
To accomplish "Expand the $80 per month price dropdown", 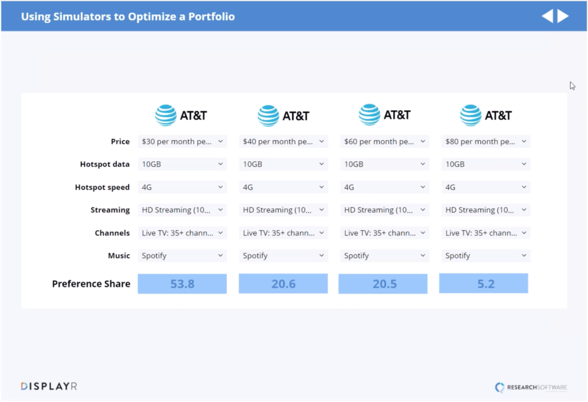I will point(486,141).
